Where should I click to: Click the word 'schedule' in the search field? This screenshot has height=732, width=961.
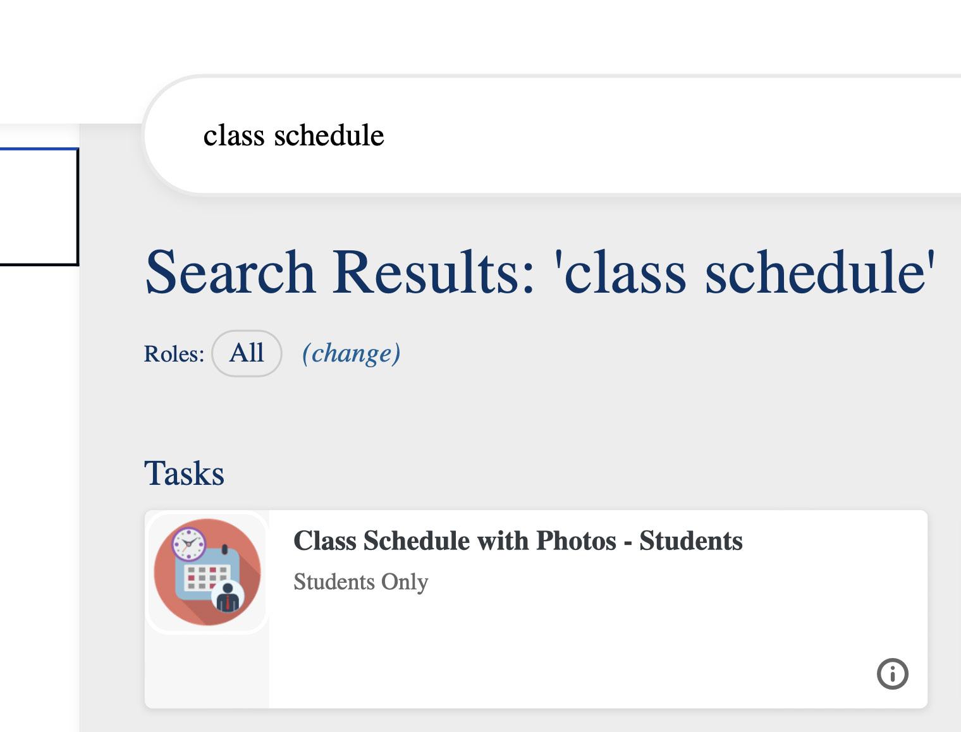click(329, 135)
